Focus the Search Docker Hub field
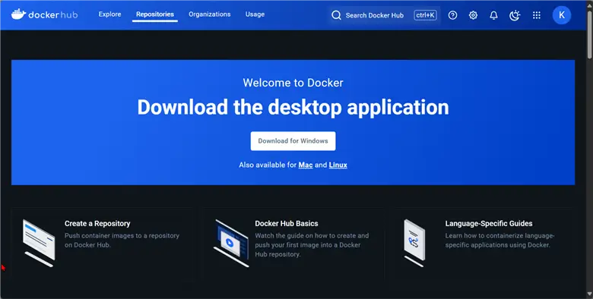 pos(384,15)
